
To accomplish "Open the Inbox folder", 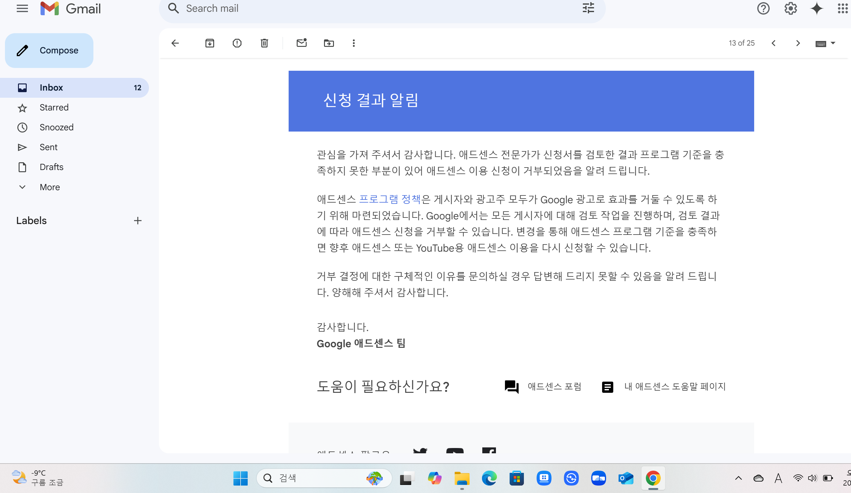I will coord(74,88).
